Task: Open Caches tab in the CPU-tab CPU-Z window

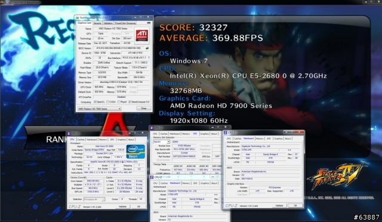Action: tap(81, 140)
